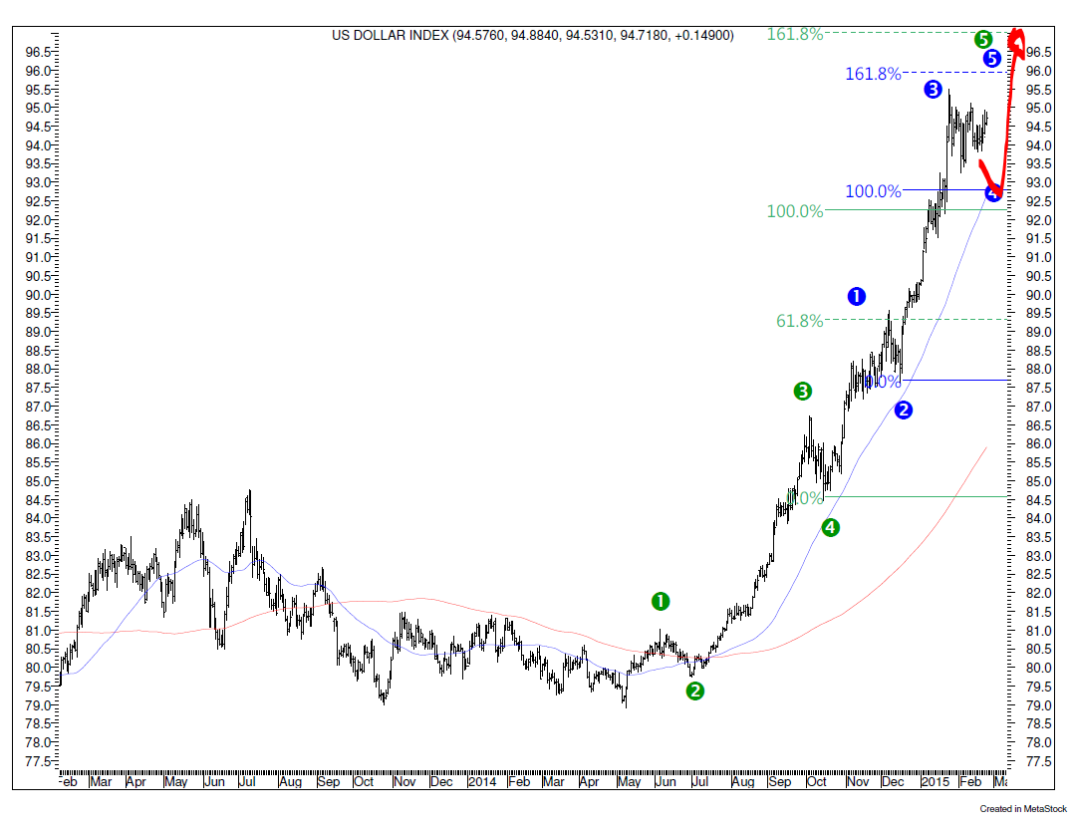This screenshot has width=1072, height=830.
Task: Click the 80.0 value on right price axis
Action: pos(1038,668)
